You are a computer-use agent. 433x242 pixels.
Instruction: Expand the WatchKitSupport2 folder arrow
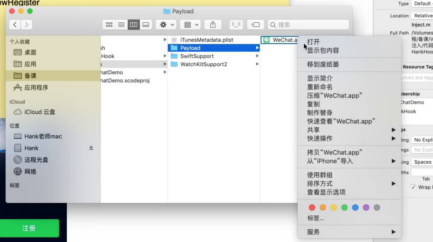coord(257,64)
